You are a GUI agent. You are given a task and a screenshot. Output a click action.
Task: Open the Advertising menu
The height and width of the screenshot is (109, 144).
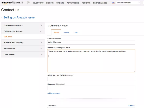coord(73,3)
